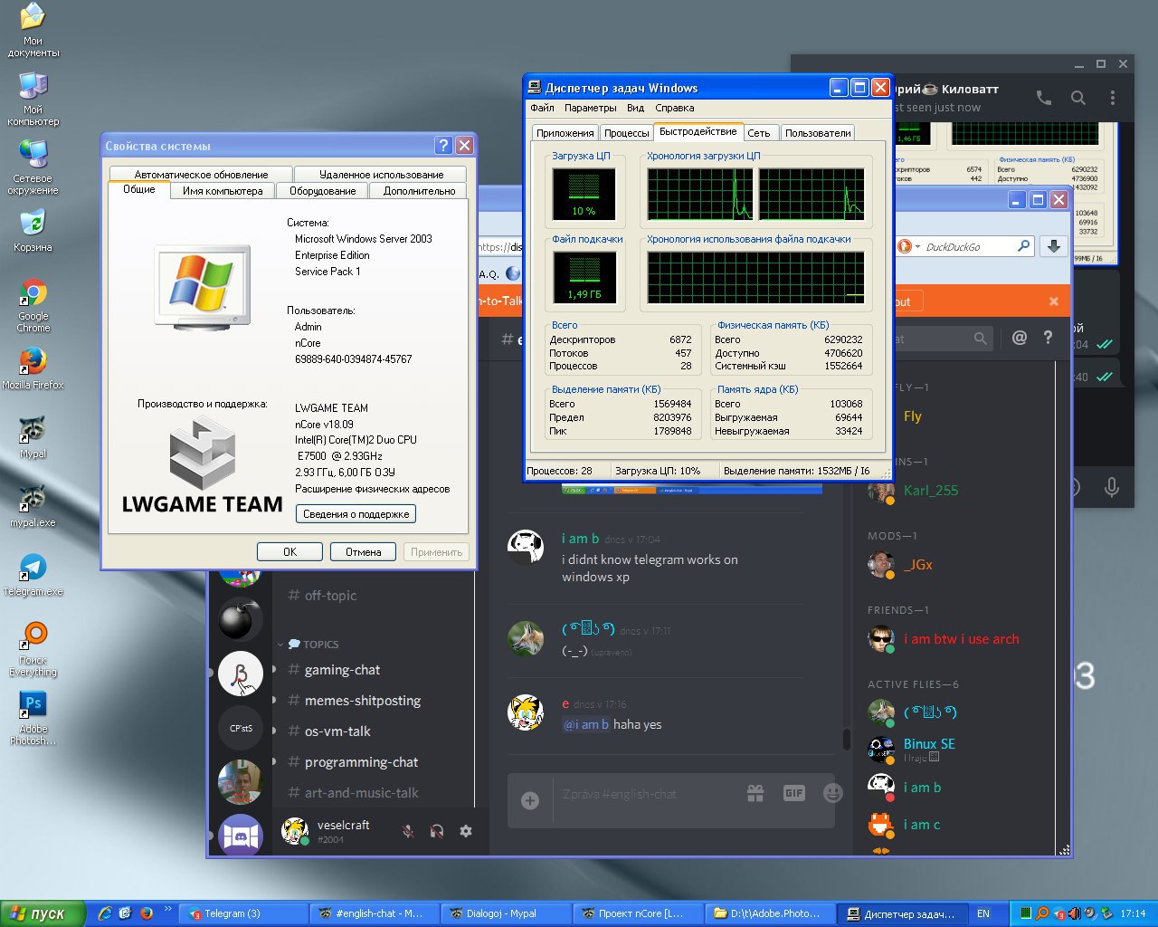Launch Adobe Photoshop from the desktop
The width and height of the screenshot is (1158, 927).
[x=33, y=718]
